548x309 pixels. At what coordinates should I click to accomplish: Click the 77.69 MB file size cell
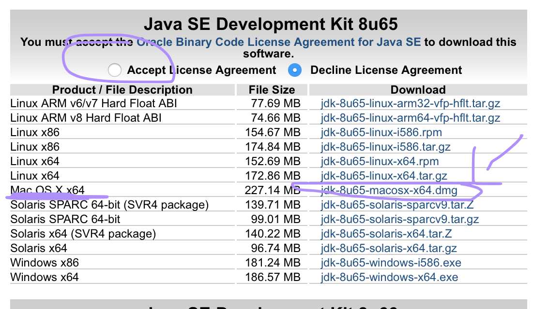(276, 103)
